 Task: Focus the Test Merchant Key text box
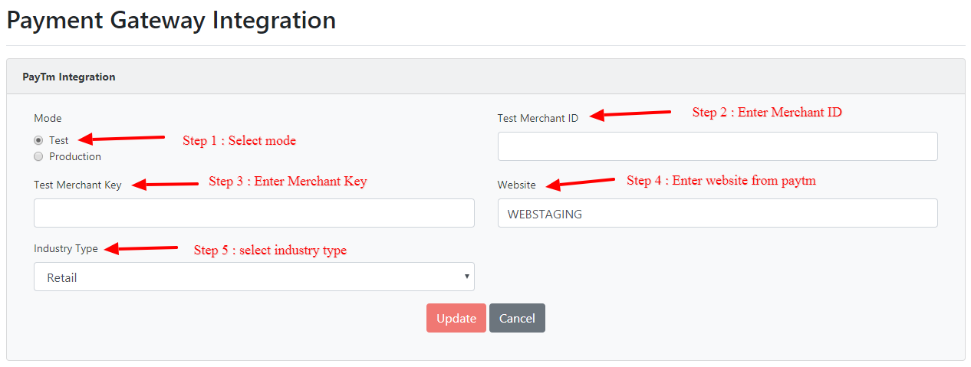pos(254,213)
